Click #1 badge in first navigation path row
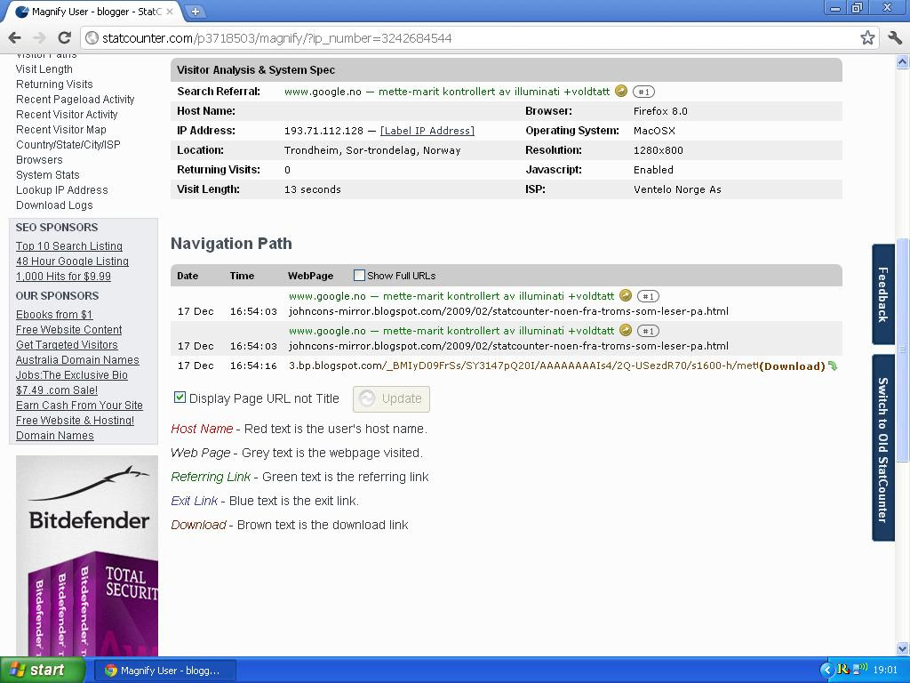 pyautogui.click(x=648, y=296)
